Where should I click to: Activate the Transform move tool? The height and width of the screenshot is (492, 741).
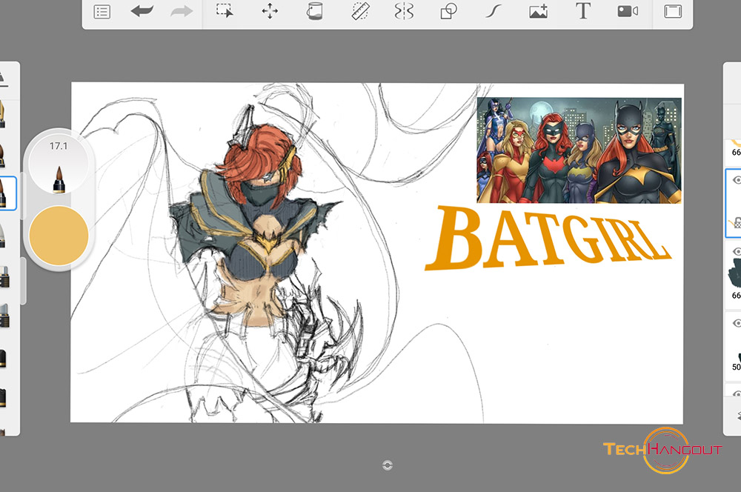(270, 11)
